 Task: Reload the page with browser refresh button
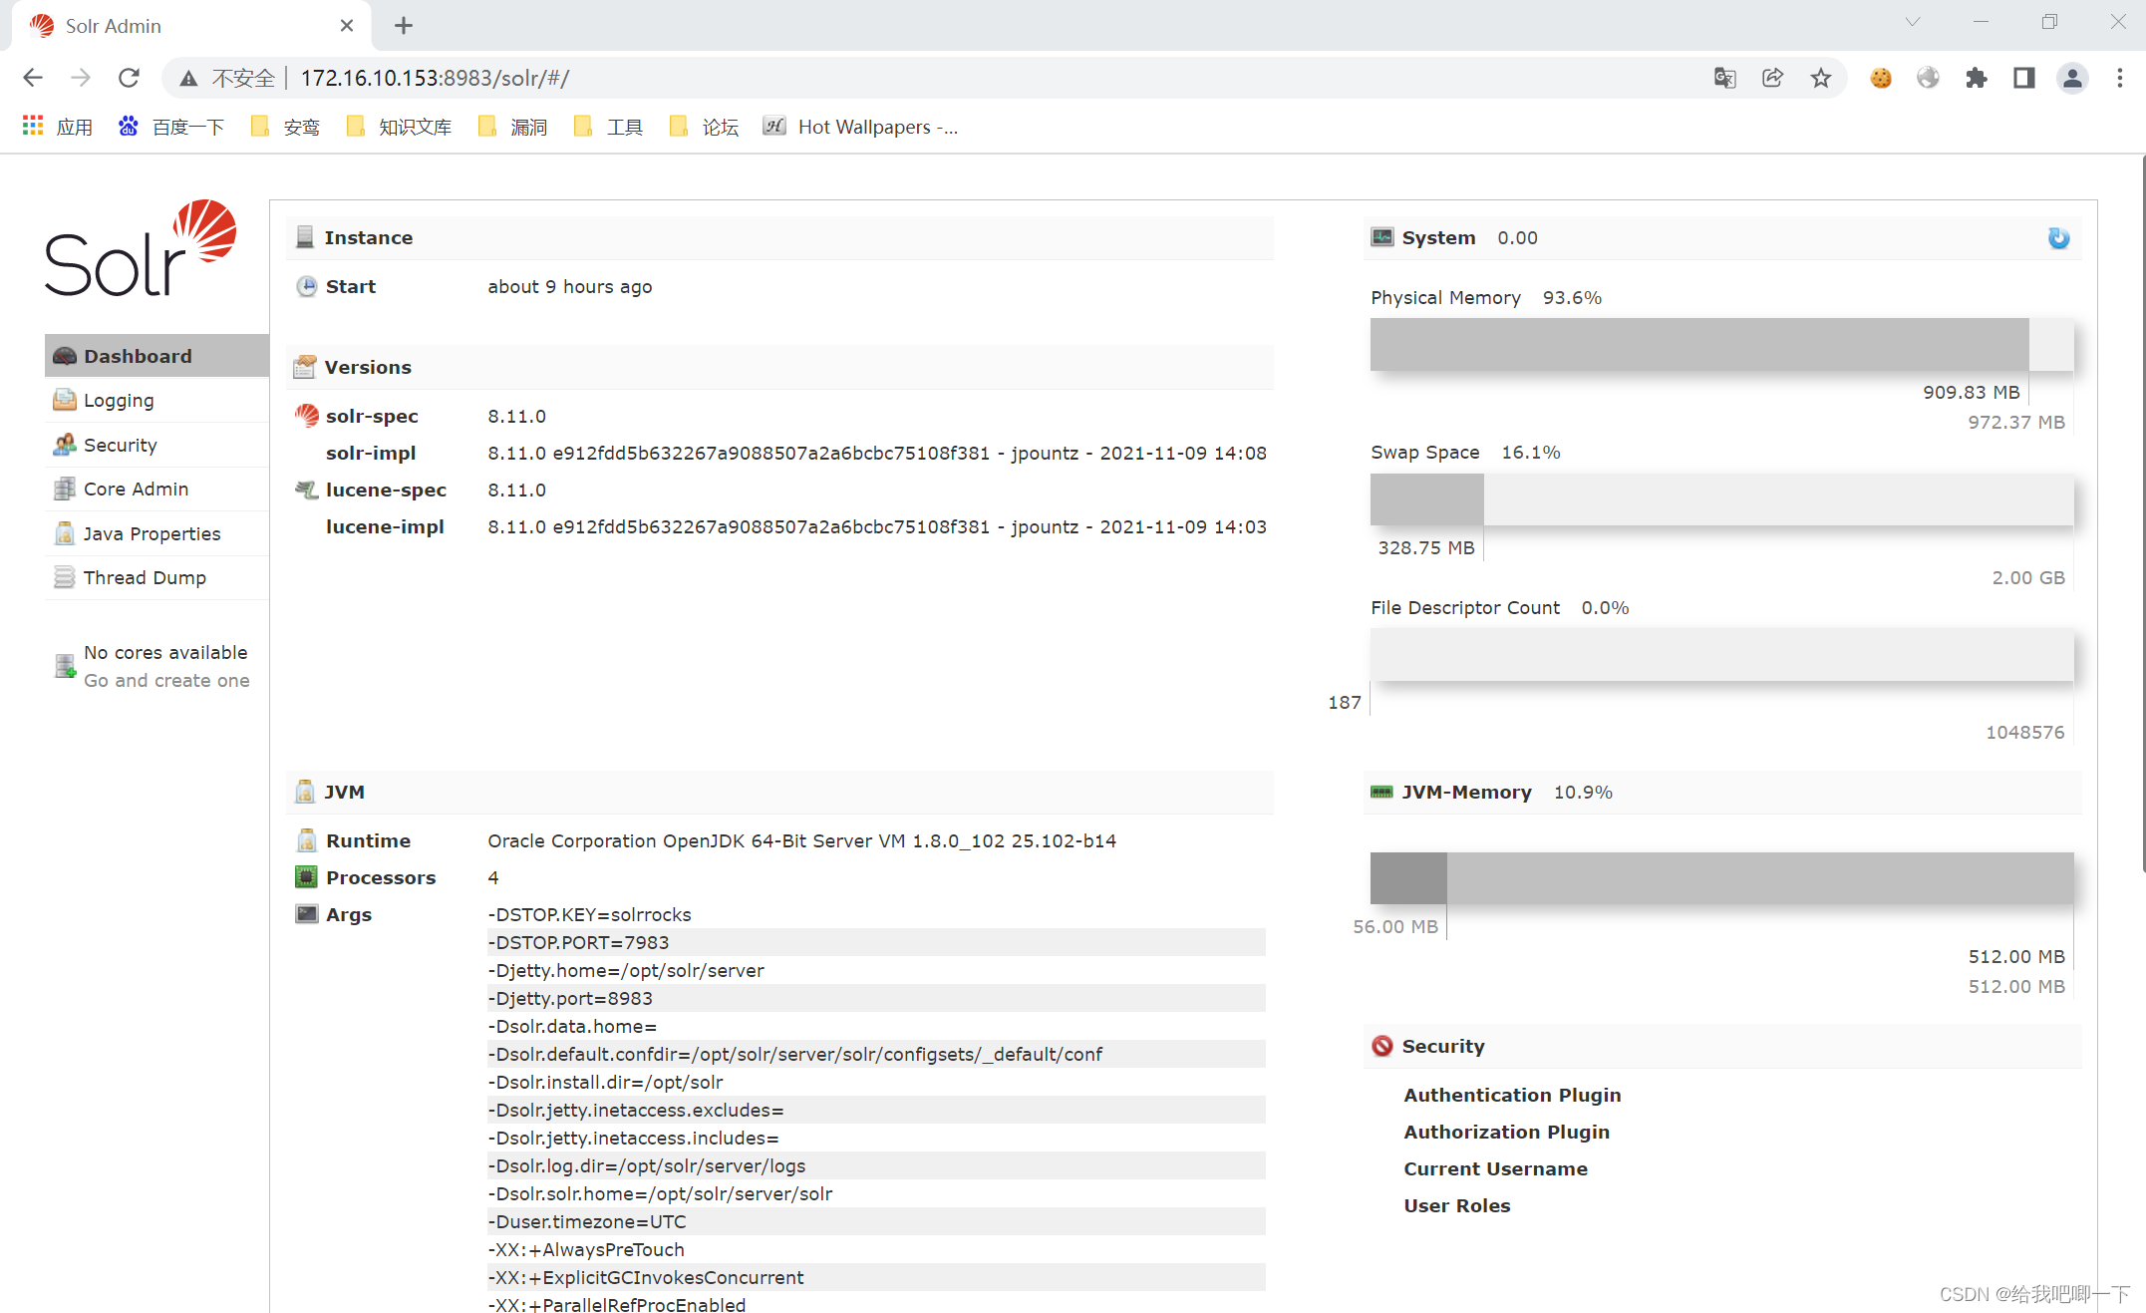click(129, 78)
